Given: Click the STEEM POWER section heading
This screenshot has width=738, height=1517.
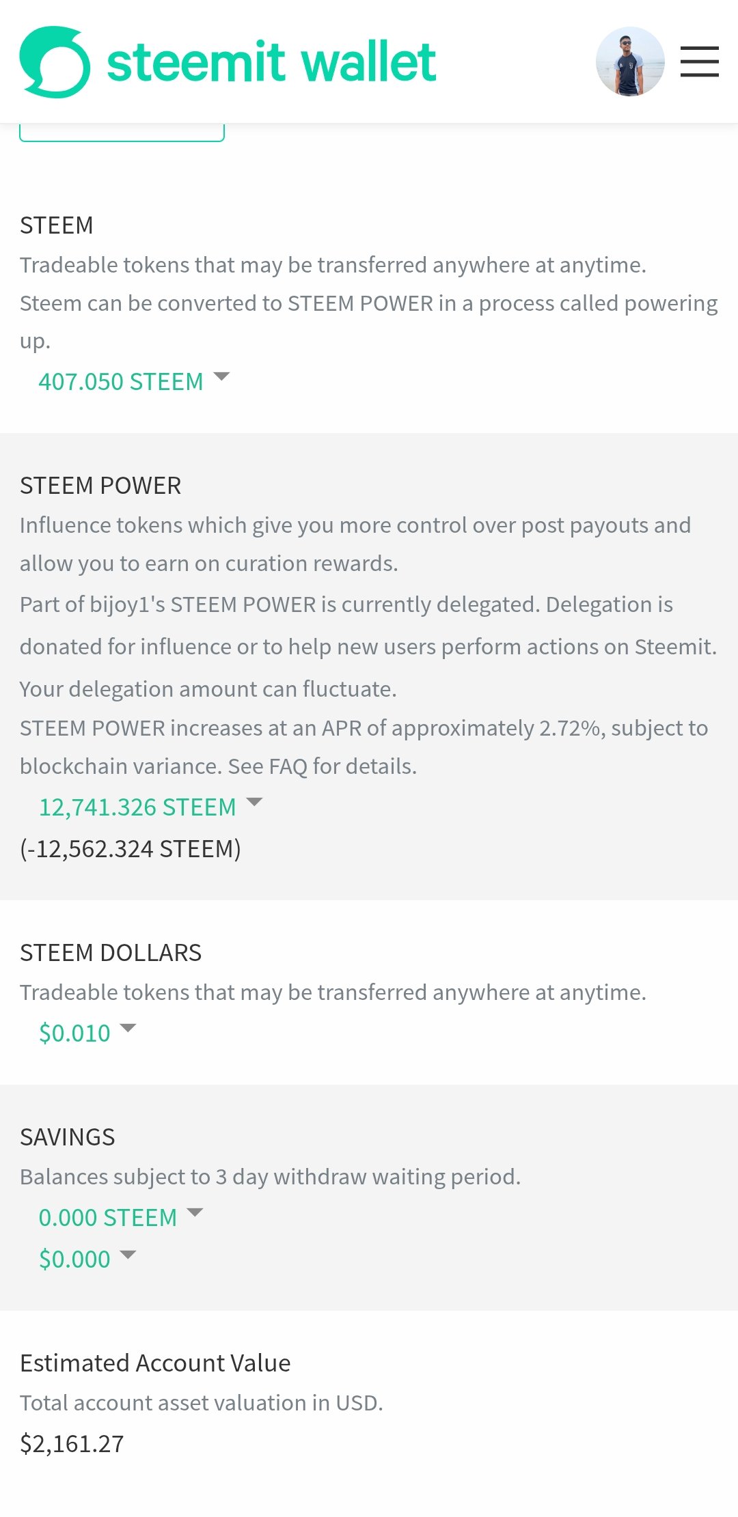Looking at the screenshot, I should (x=100, y=486).
